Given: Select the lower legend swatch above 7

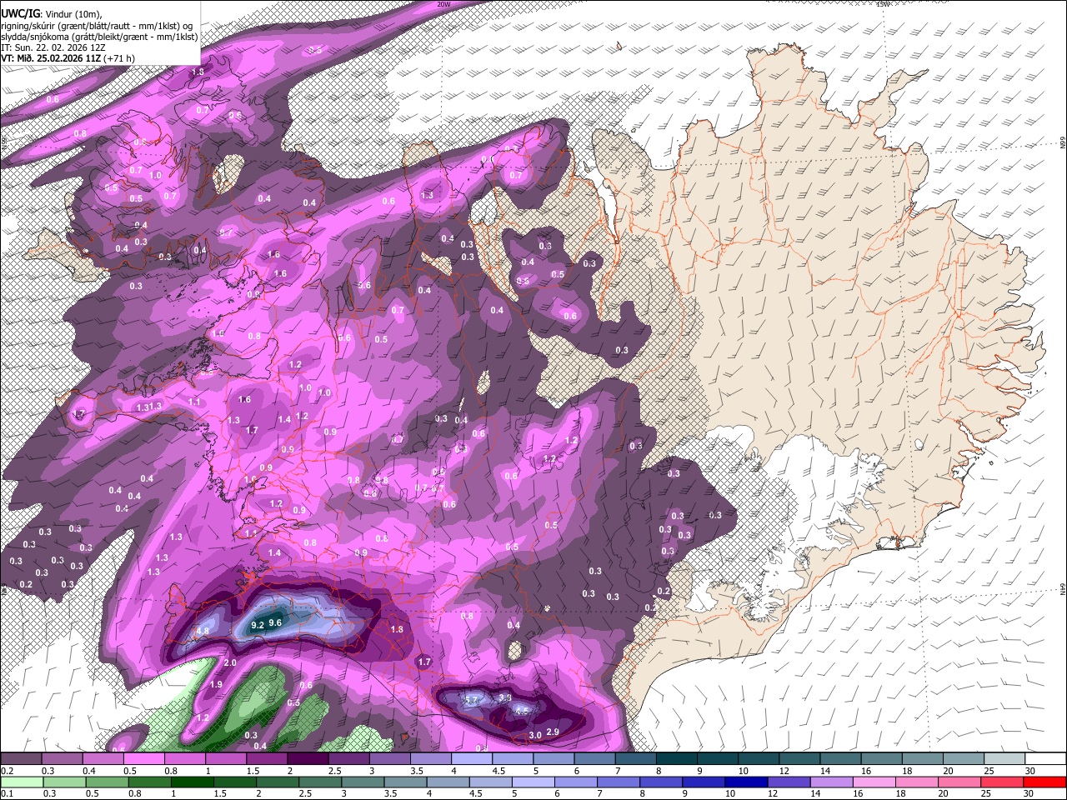Looking at the screenshot, I should (619, 782).
